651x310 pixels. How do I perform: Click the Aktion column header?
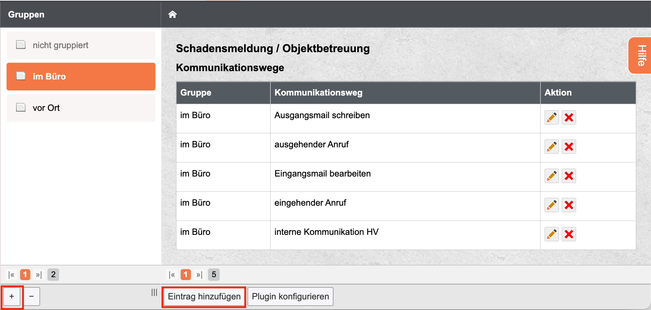tap(588, 93)
